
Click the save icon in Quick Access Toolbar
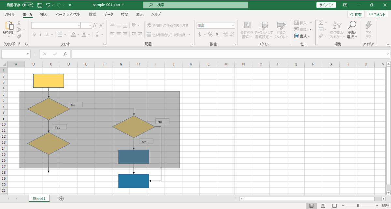39,5
